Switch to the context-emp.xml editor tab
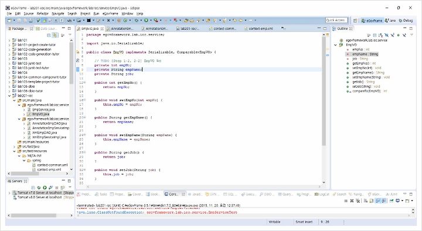The image size is (422, 231). click(x=258, y=29)
